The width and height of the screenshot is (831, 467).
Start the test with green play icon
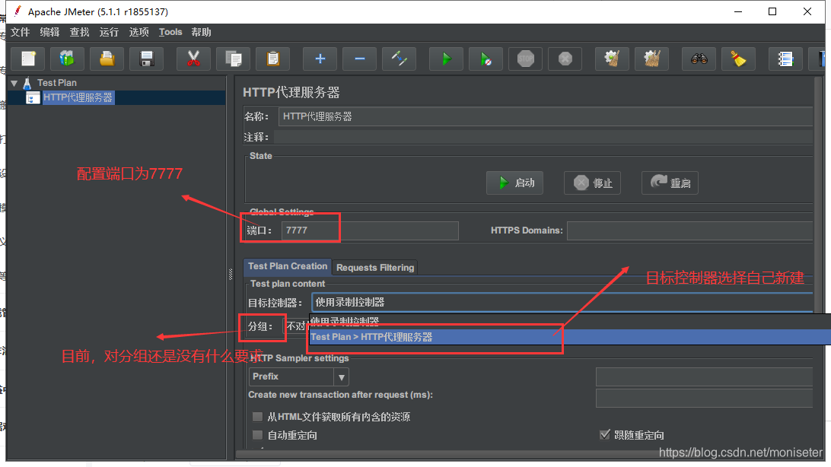(x=446, y=59)
